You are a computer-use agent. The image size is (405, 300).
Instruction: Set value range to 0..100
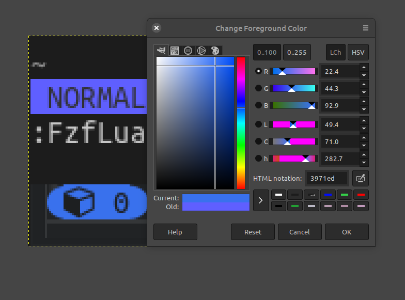(267, 53)
